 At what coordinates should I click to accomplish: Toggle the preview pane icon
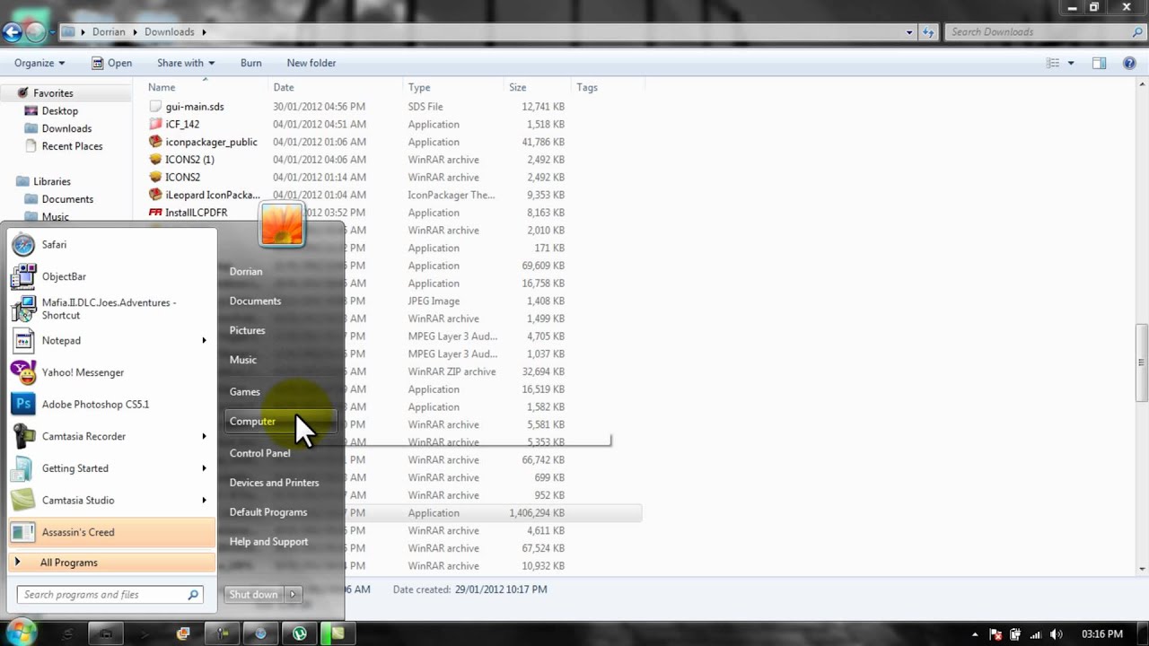1099,63
